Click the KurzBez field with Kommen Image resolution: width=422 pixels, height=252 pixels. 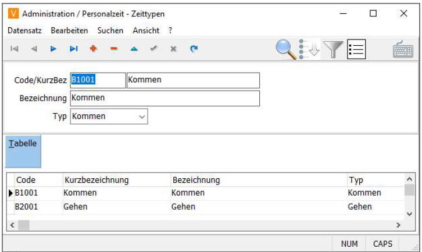point(193,80)
